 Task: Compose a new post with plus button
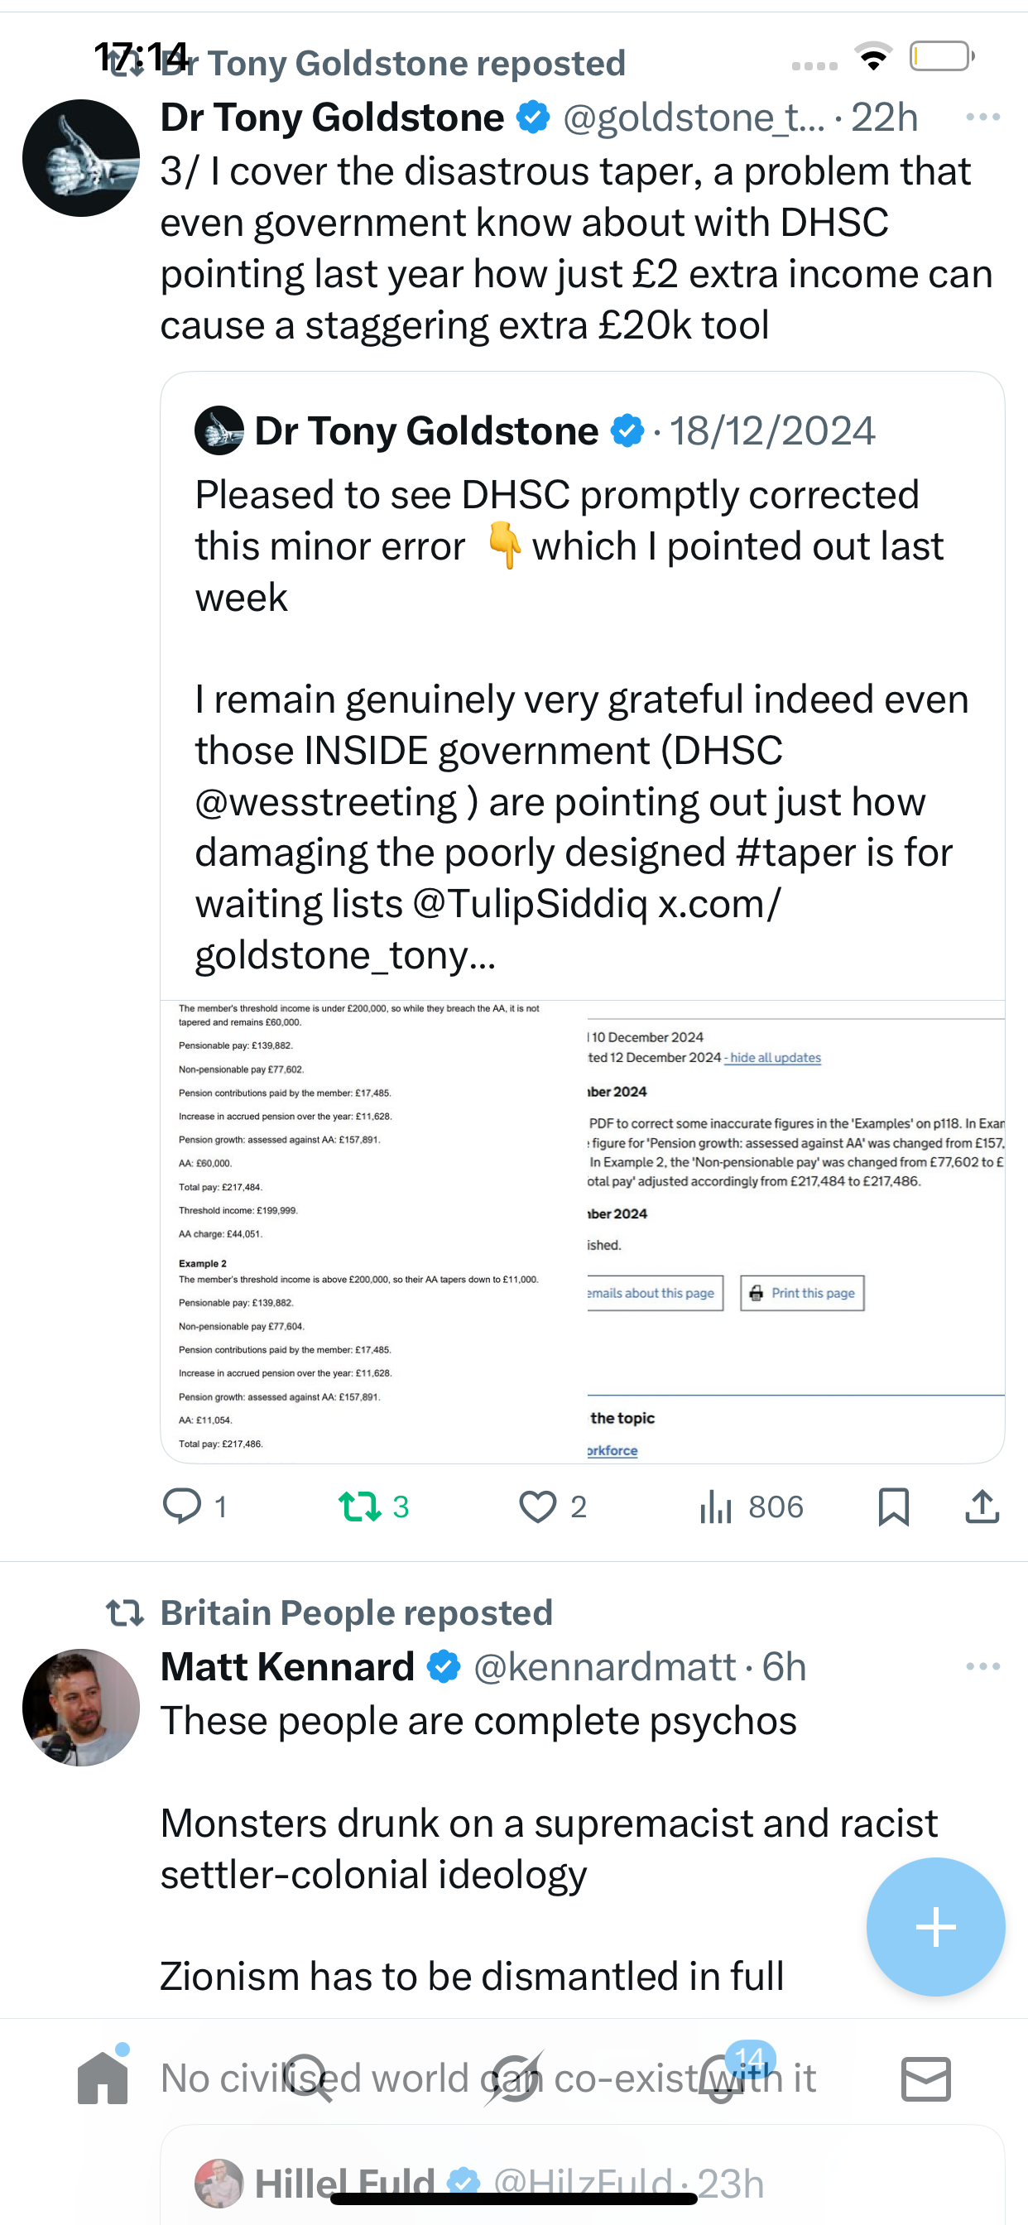[x=935, y=1926]
